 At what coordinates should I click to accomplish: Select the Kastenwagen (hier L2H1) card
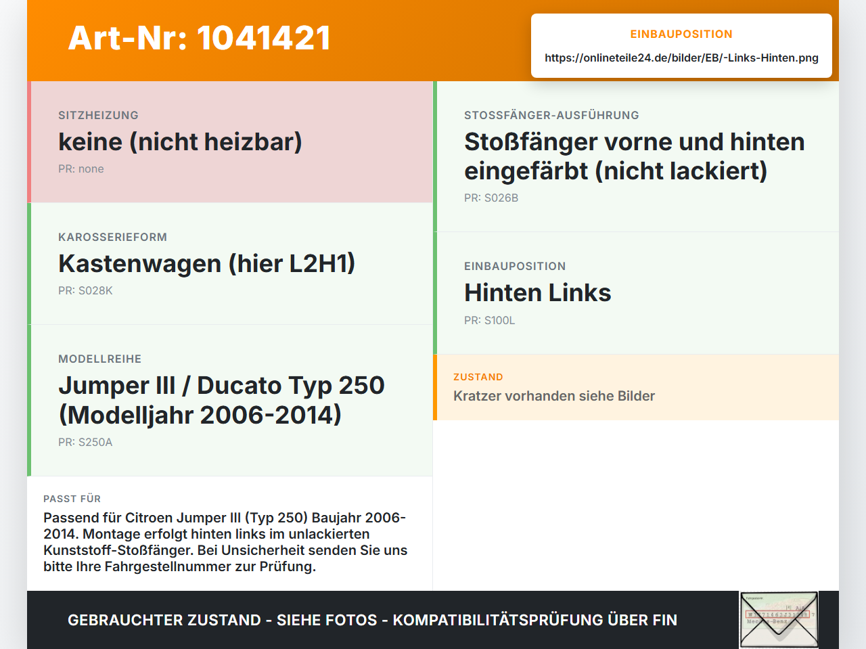click(x=230, y=264)
